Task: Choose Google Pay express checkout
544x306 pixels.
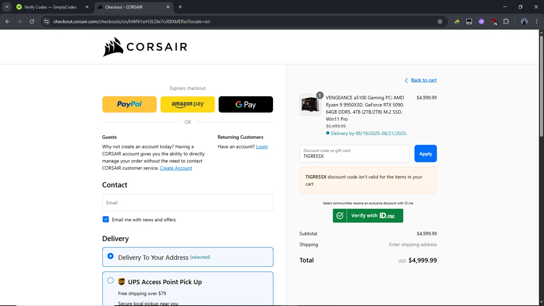Action: (x=246, y=104)
